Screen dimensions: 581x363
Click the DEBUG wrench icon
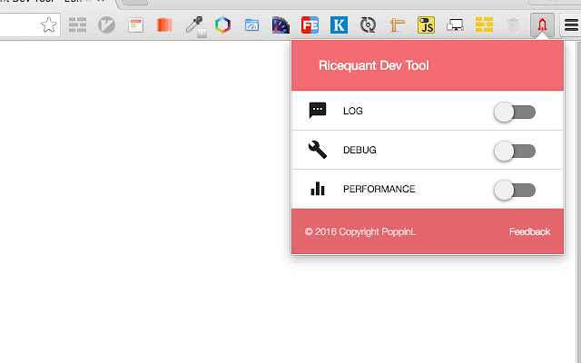coord(318,150)
